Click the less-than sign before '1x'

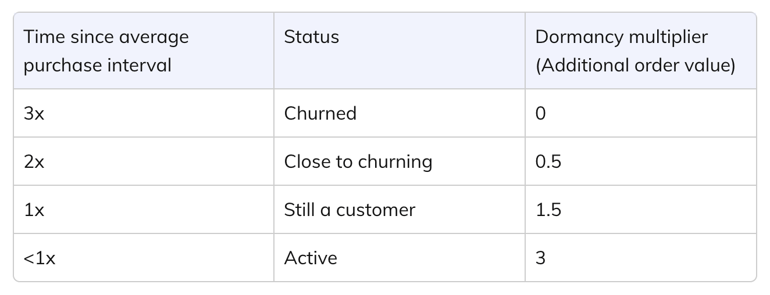pos(28,258)
